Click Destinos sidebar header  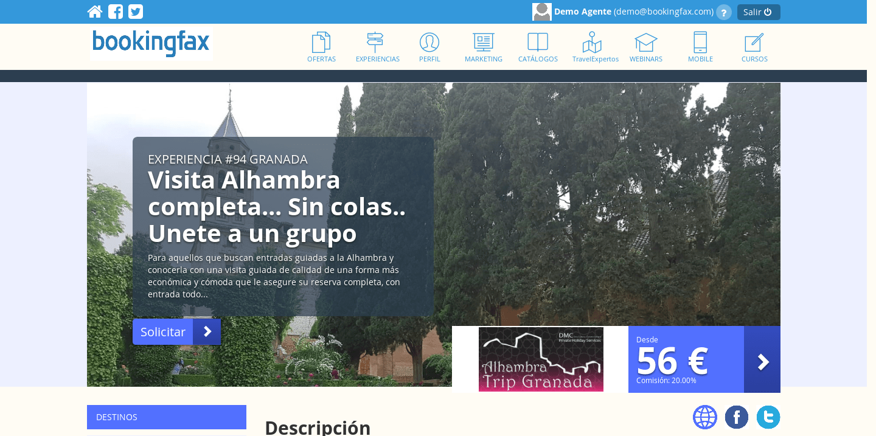pos(167,417)
